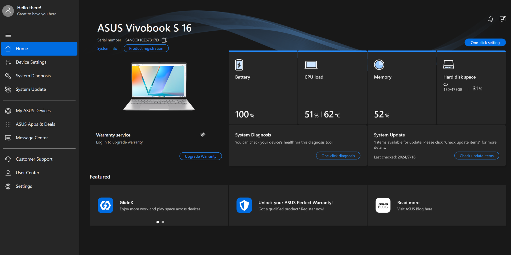The image size is (511, 255).
Task: Open the GlideX app icon
Action: click(x=105, y=205)
